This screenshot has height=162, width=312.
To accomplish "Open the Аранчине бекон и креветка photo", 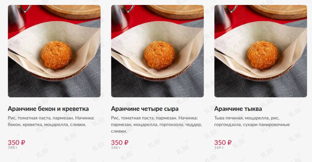I will pos(54,51).
